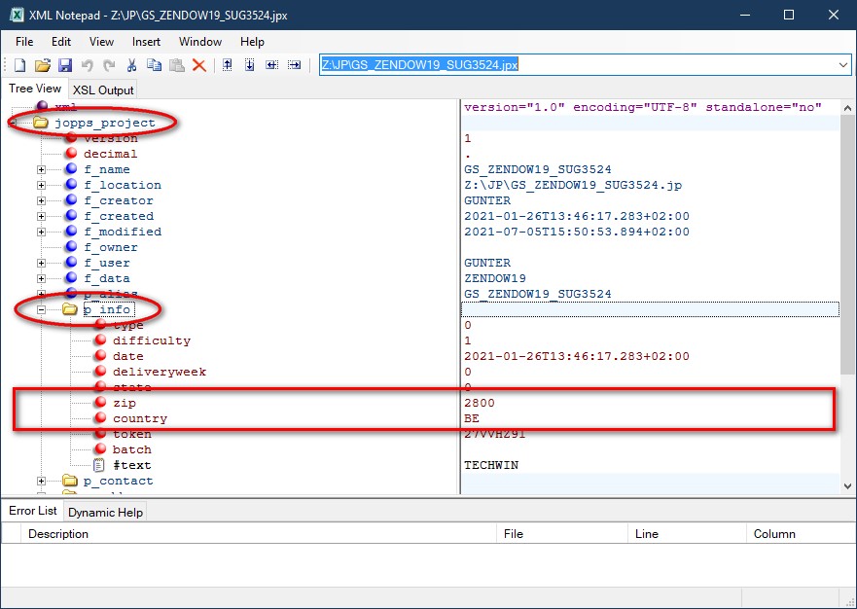The width and height of the screenshot is (857, 609).
Task: Click the Line column header
Action: pos(688,533)
